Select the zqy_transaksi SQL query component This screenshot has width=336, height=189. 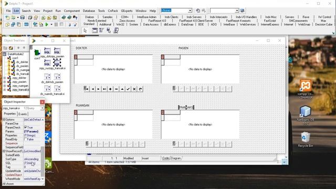point(57,63)
